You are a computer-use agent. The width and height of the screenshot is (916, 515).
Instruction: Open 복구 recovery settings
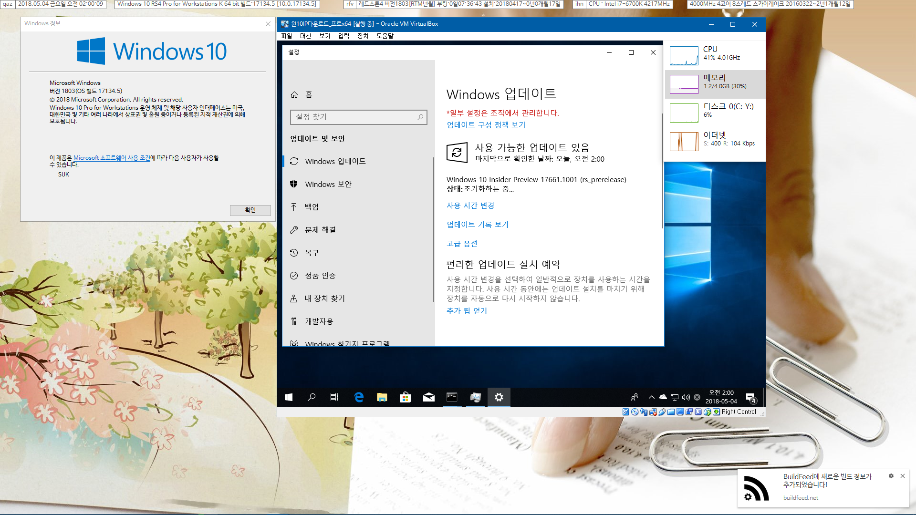point(358,253)
